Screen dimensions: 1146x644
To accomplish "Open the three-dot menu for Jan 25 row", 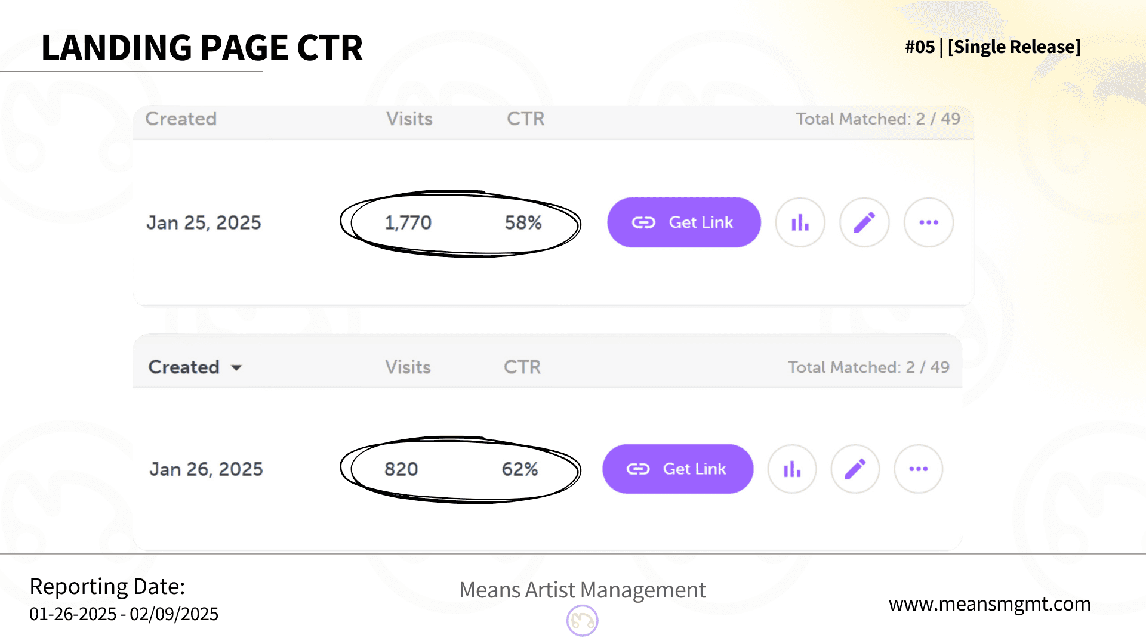I will (929, 222).
